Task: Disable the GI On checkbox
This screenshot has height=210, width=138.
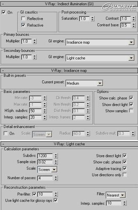Action: pyautogui.click(x=4, y=12)
